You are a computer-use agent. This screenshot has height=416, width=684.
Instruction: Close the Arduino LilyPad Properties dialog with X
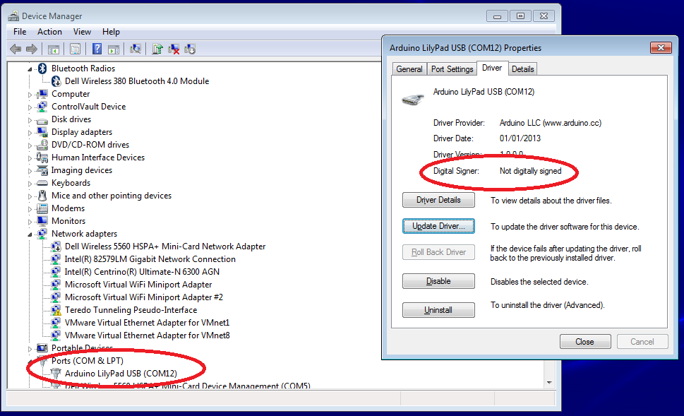[x=661, y=47]
